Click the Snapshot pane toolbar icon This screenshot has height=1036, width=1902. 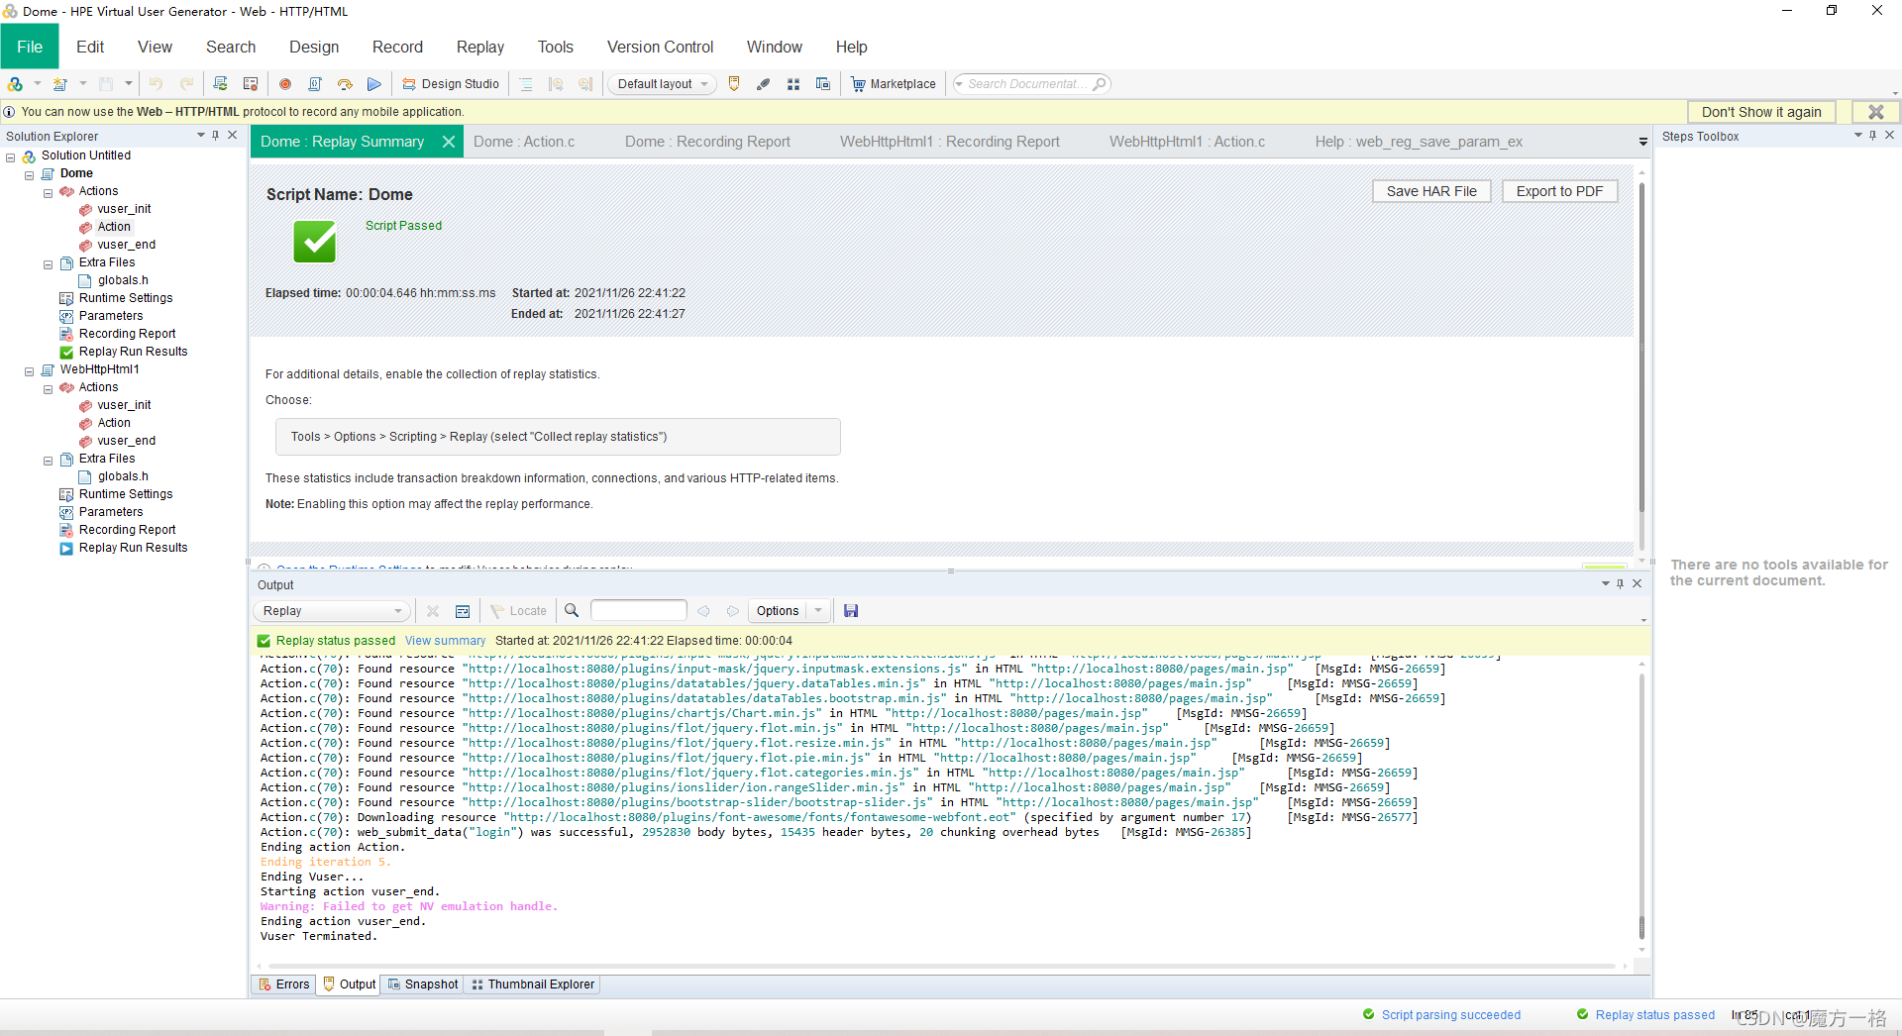(x=823, y=84)
